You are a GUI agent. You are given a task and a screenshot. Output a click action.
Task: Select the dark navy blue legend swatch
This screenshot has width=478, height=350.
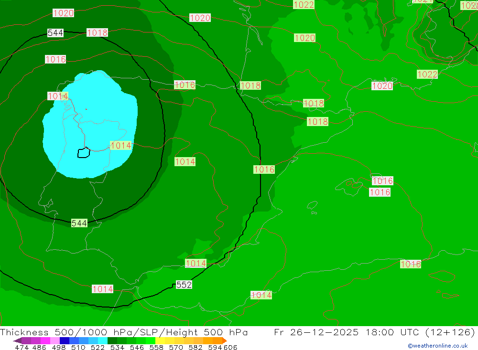[x=65, y=340]
